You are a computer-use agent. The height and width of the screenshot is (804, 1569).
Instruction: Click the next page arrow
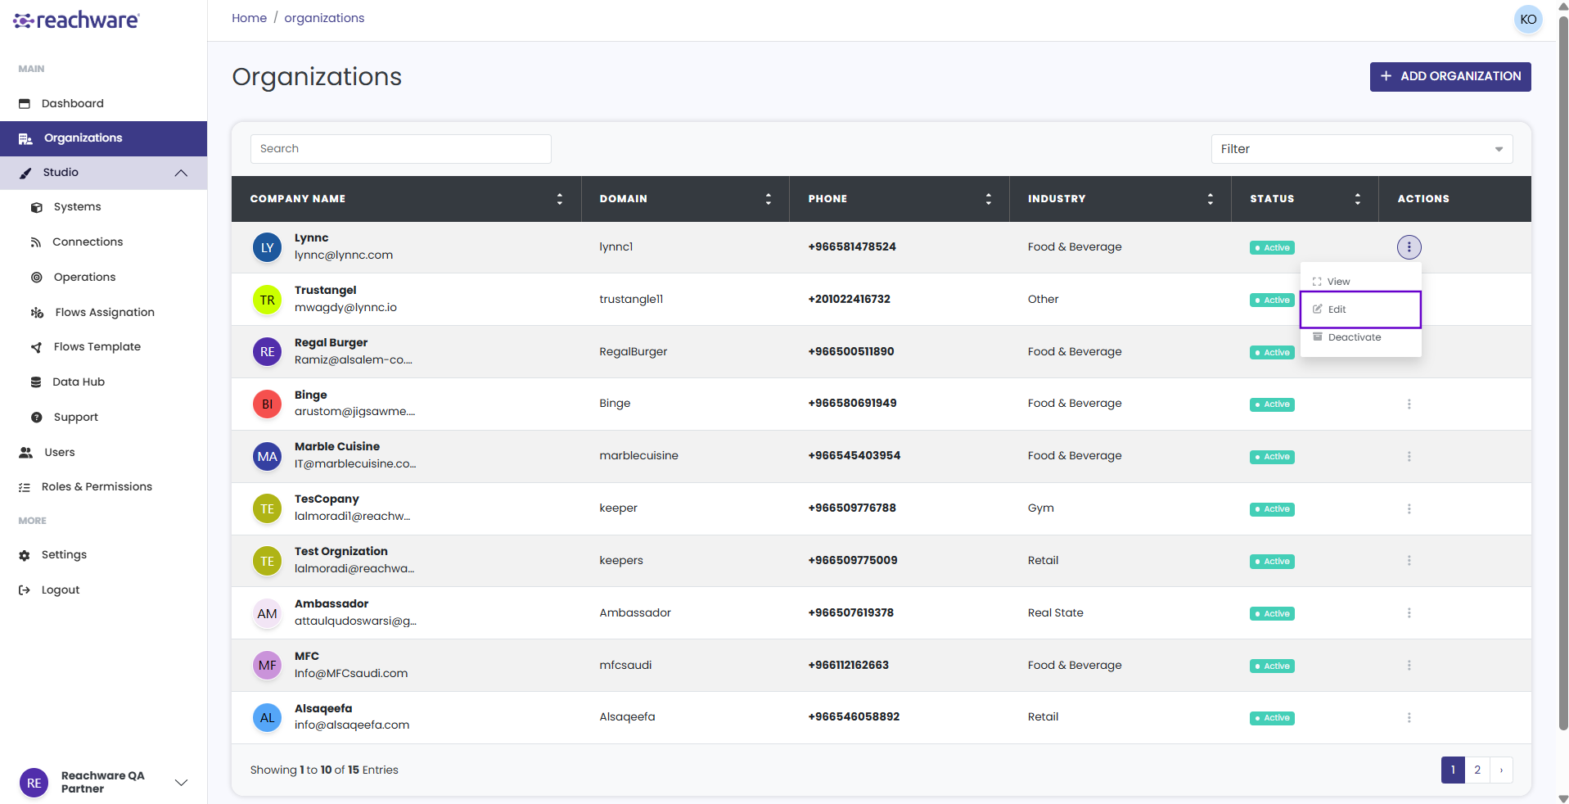1501,770
